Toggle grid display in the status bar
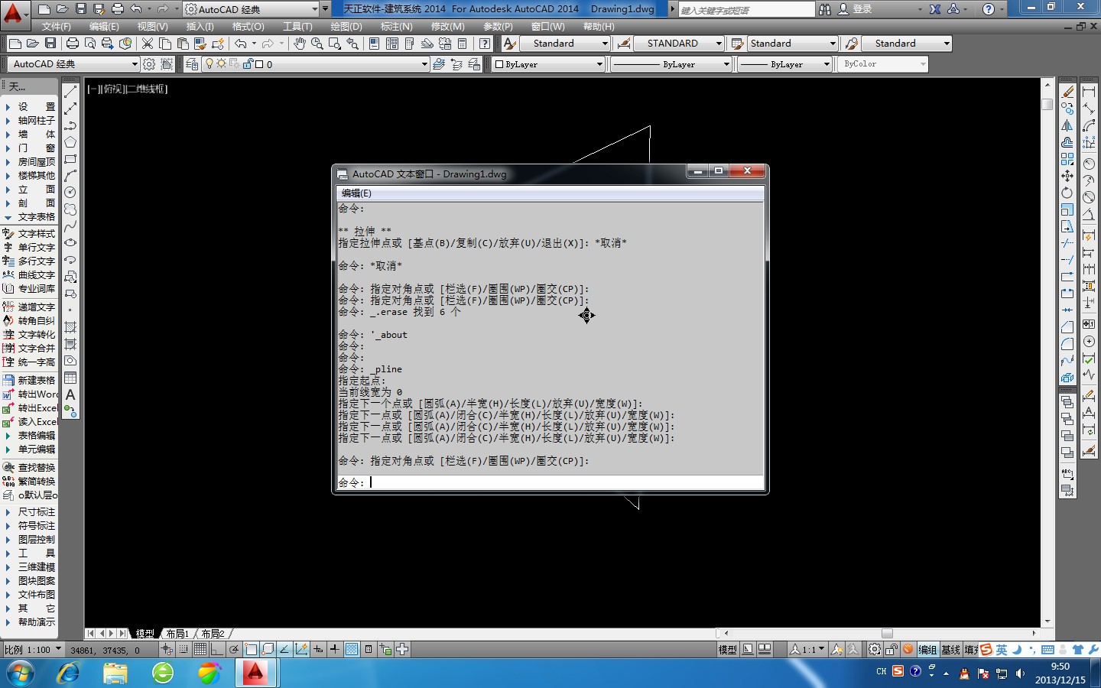 pos(200,650)
